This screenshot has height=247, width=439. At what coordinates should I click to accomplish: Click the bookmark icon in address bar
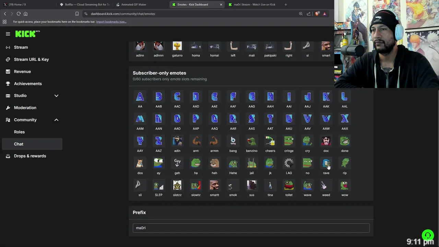(x=77, y=14)
